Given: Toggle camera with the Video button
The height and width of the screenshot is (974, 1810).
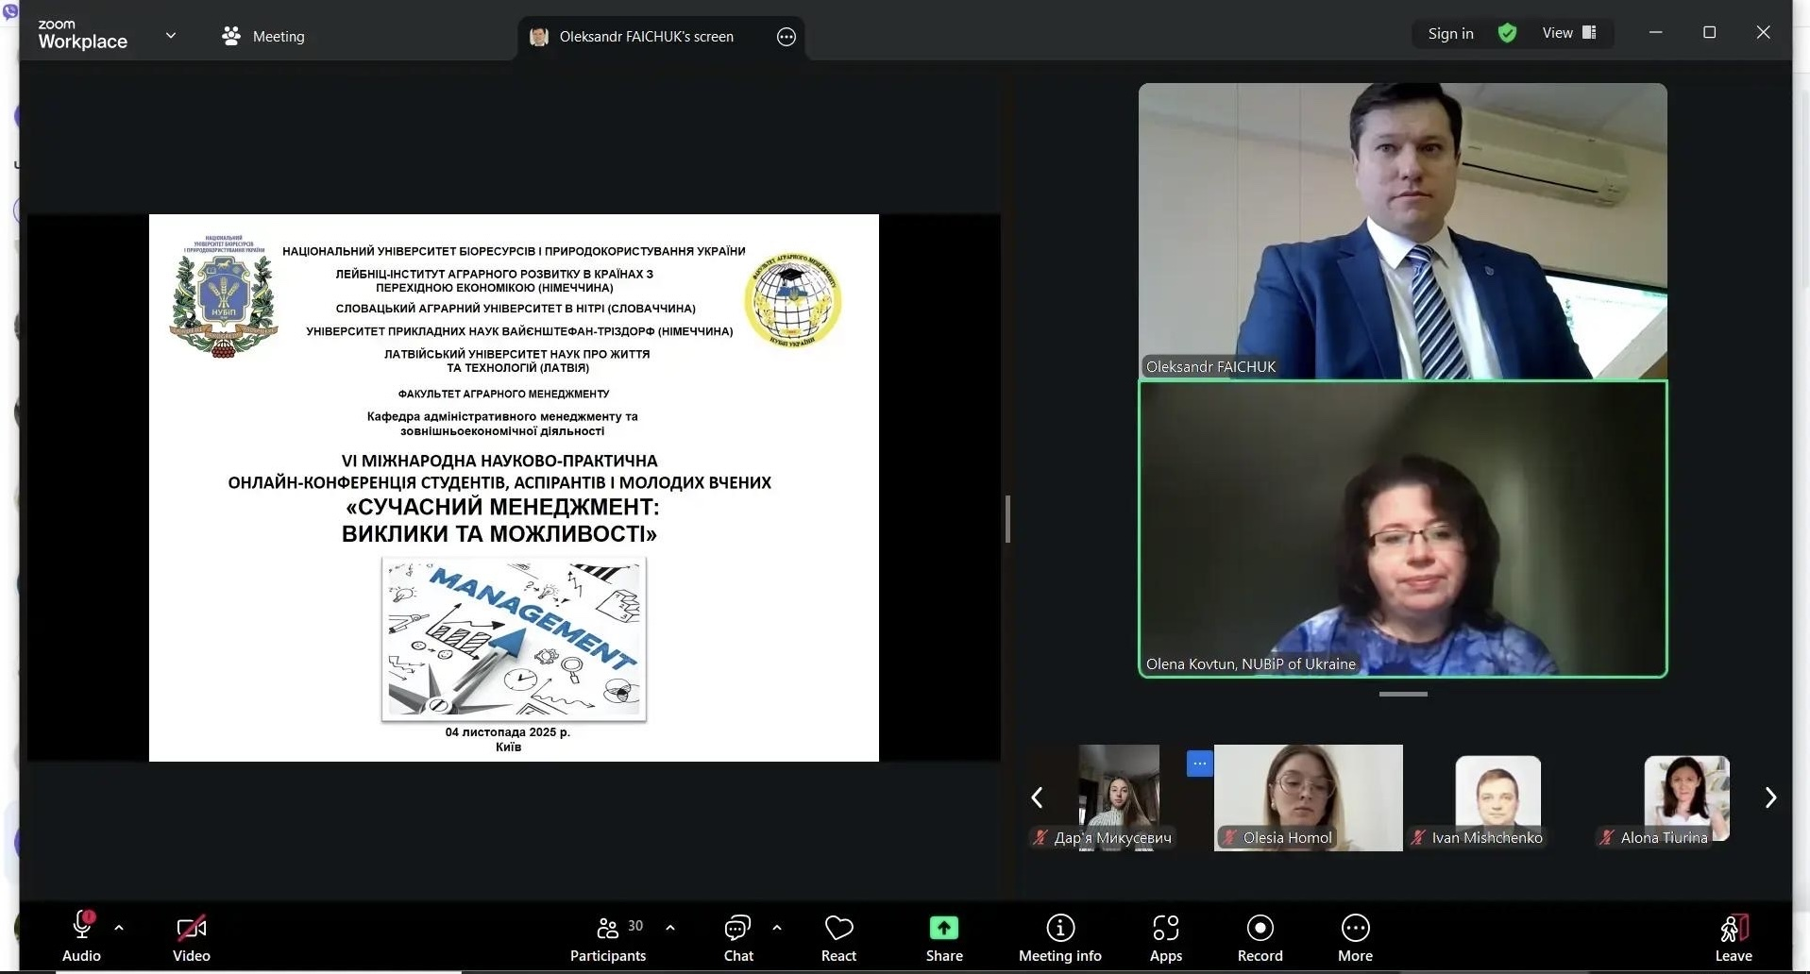Looking at the screenshot, I should coord(192,936).
